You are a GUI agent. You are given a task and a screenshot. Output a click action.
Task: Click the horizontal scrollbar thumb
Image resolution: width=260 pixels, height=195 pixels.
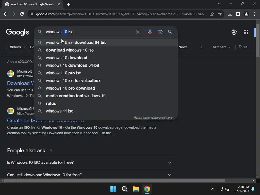115,181
